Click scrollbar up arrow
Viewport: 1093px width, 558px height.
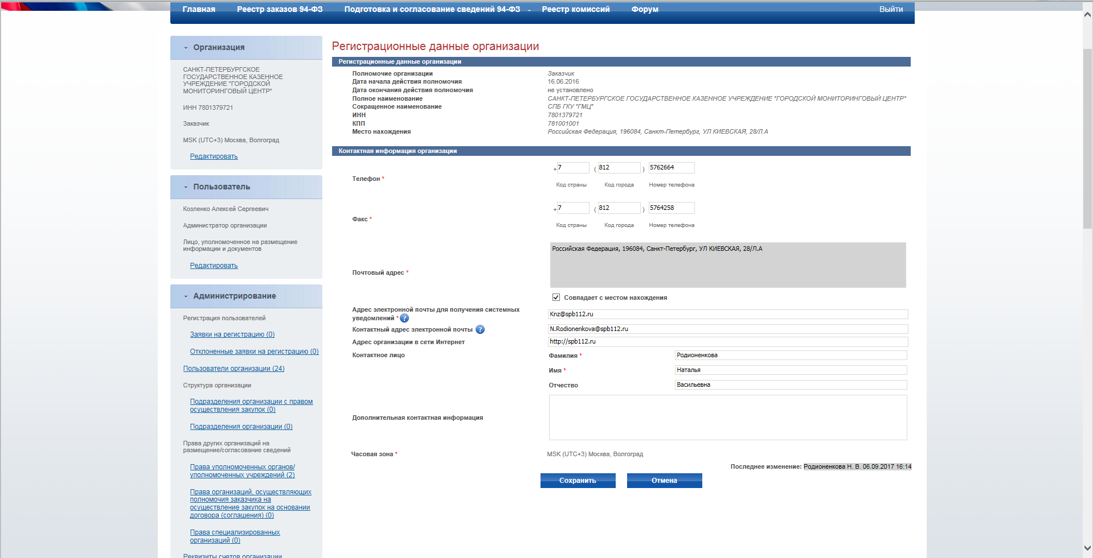[1087, 15]
